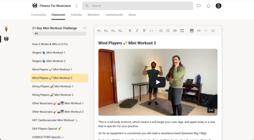Open the chat messages icon
Screen dimensions: 254x140
(x=199, y=6)
